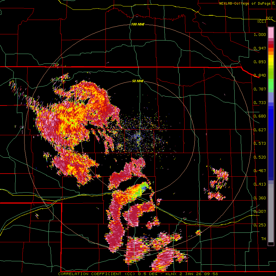Click the 0.307 value on the color scale
This screenshot has height=276, width=276.
tap(260, 211)
